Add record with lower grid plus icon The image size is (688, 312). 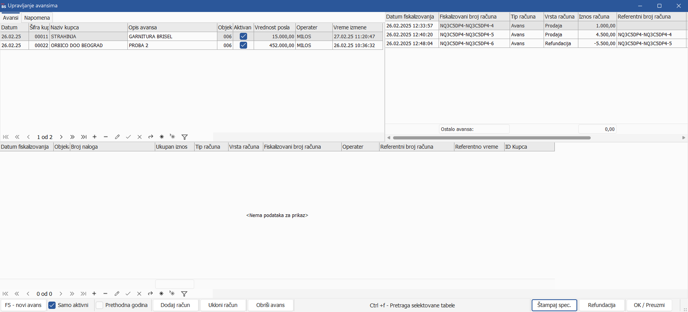click(x=94, y=294)
